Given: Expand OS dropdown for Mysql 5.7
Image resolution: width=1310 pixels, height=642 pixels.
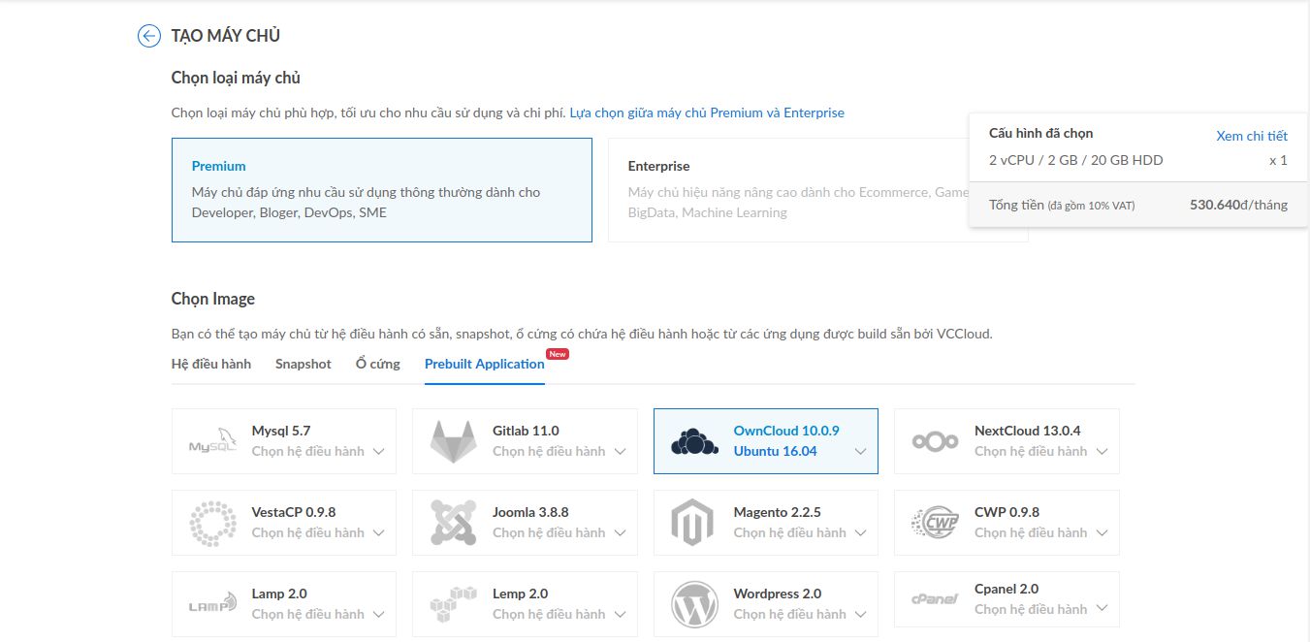Looking at the screenshot, I should pyautogui.click(x=378, y=452).
